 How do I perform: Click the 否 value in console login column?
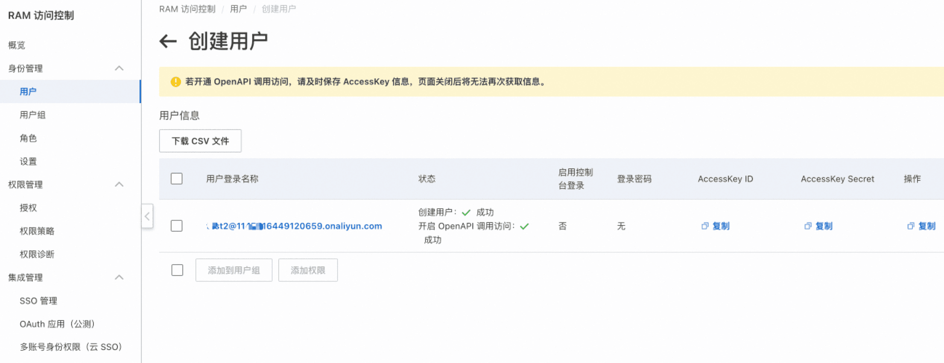click(562, 226)
